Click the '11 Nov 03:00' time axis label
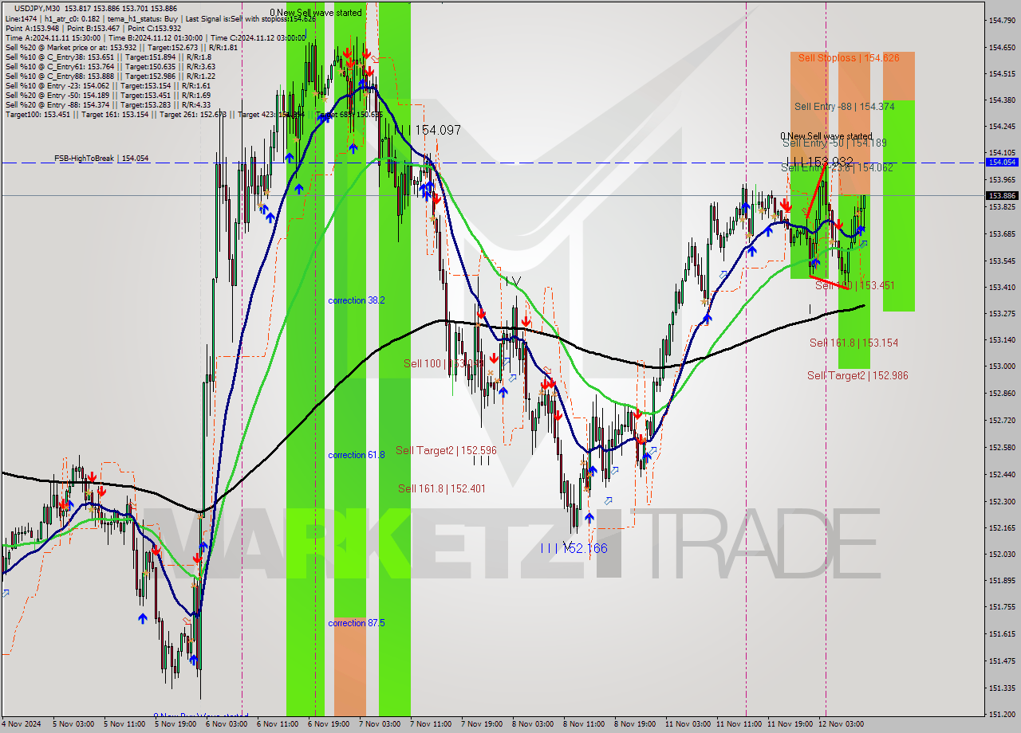 coord(688,724)
